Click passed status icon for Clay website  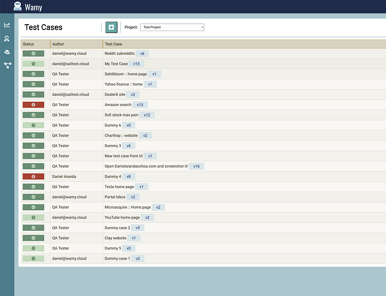click(x=34, y=238)
